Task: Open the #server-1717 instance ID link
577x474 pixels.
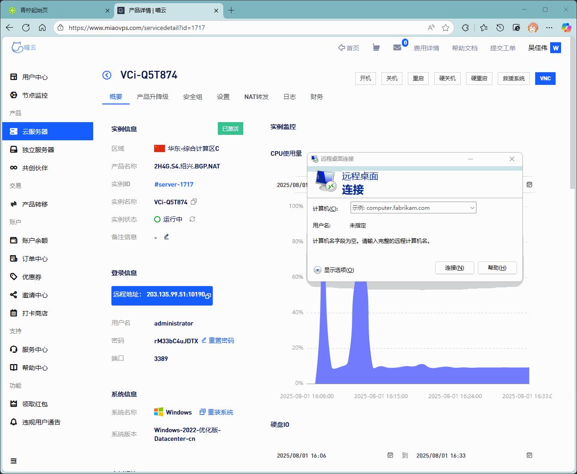Action: point(174,184)
